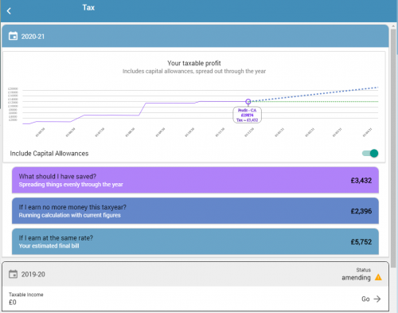Open the 'What should I have saved?' card
Viewport: 398px width, 313px height.
coord(195,180)
